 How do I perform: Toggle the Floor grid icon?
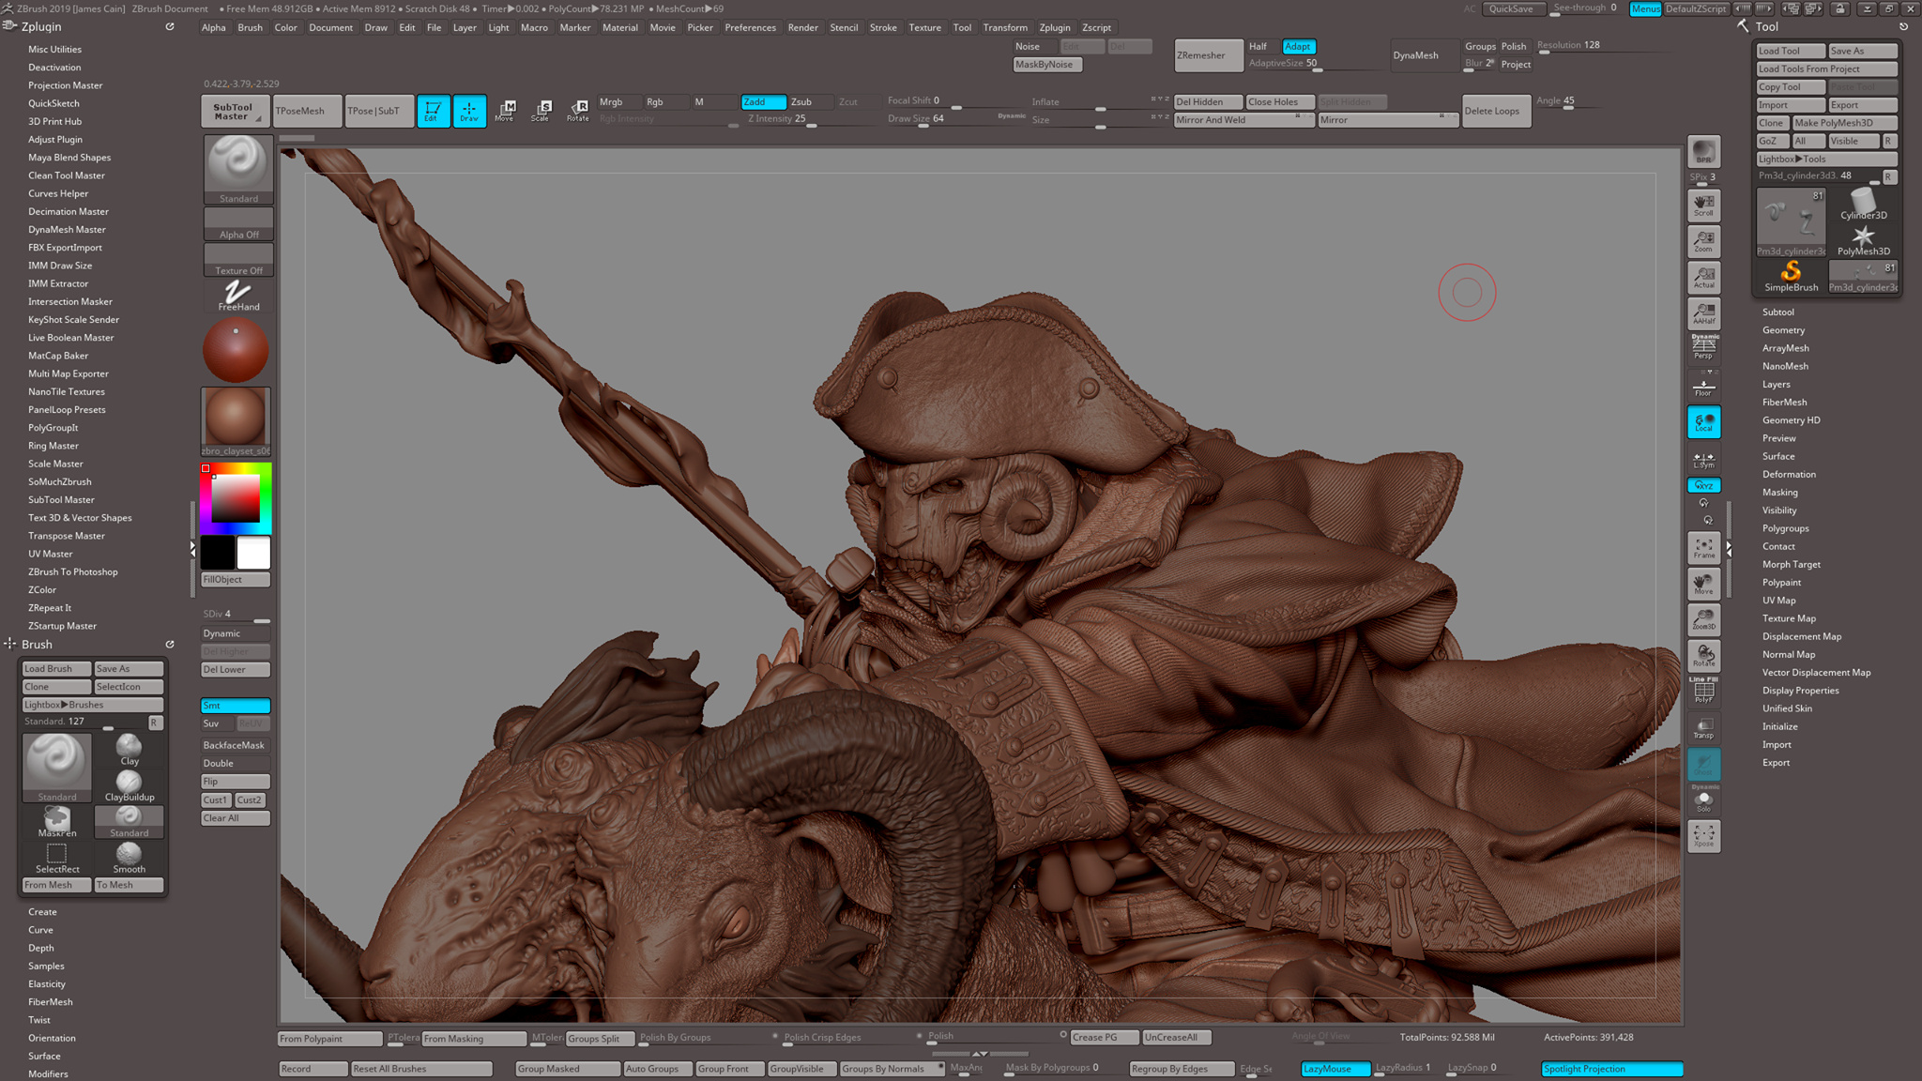(x=1703, y=386)
